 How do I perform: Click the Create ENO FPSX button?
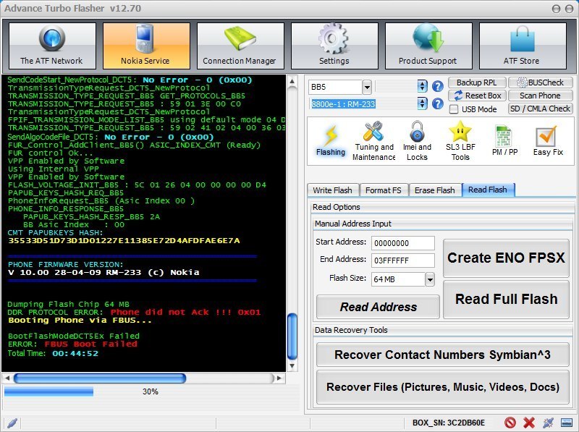[x=506, y=258]
